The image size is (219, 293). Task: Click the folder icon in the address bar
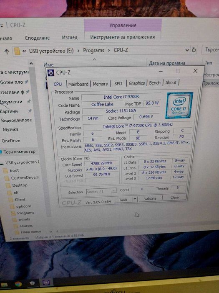coord(17,51)
